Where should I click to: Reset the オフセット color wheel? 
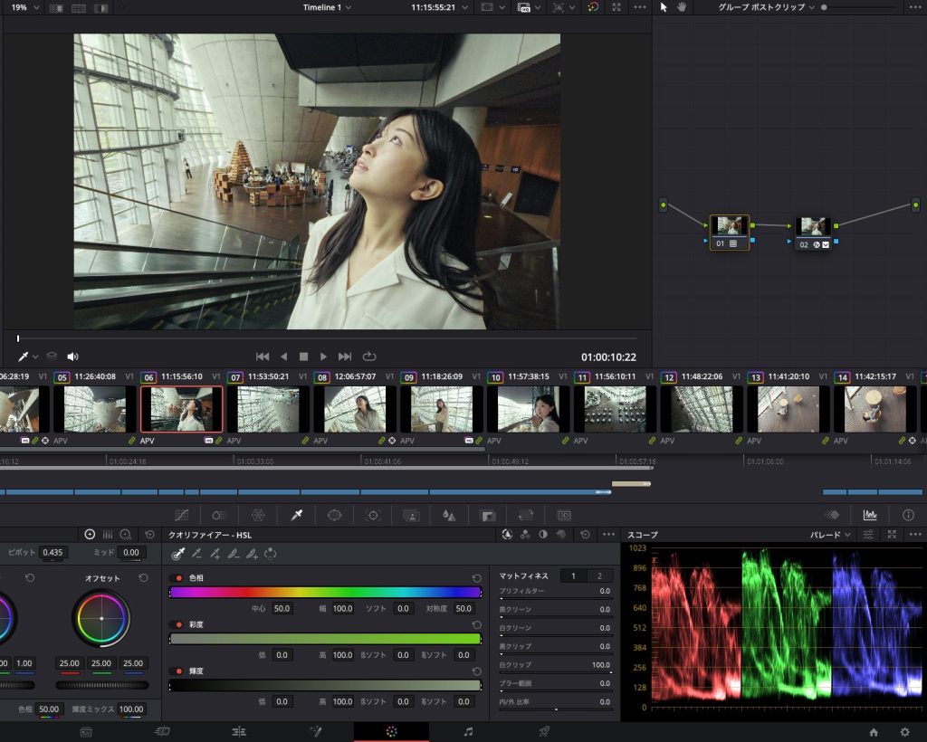[143, 577]
